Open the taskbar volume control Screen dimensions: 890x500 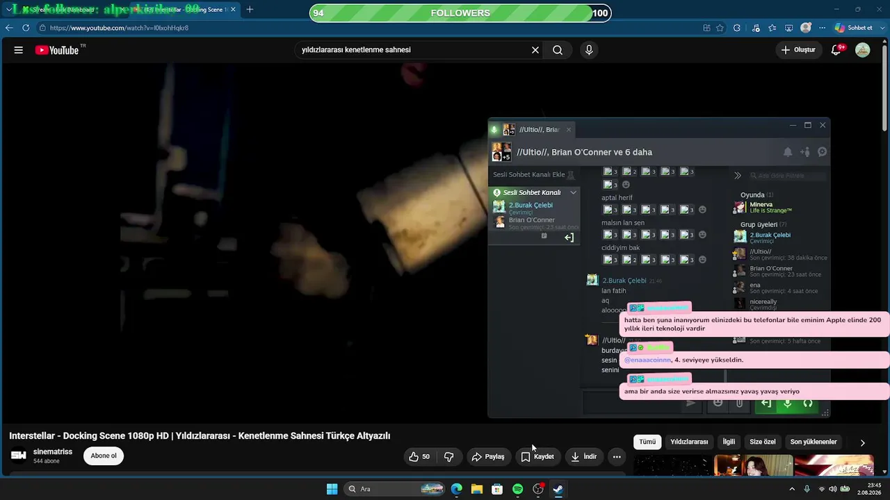tap(833, 489)
